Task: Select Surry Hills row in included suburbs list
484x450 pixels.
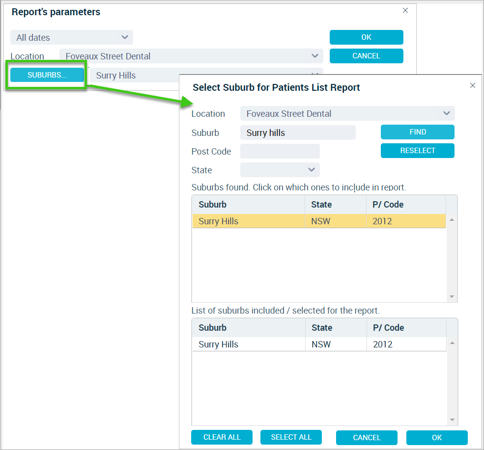Action: 319,344
